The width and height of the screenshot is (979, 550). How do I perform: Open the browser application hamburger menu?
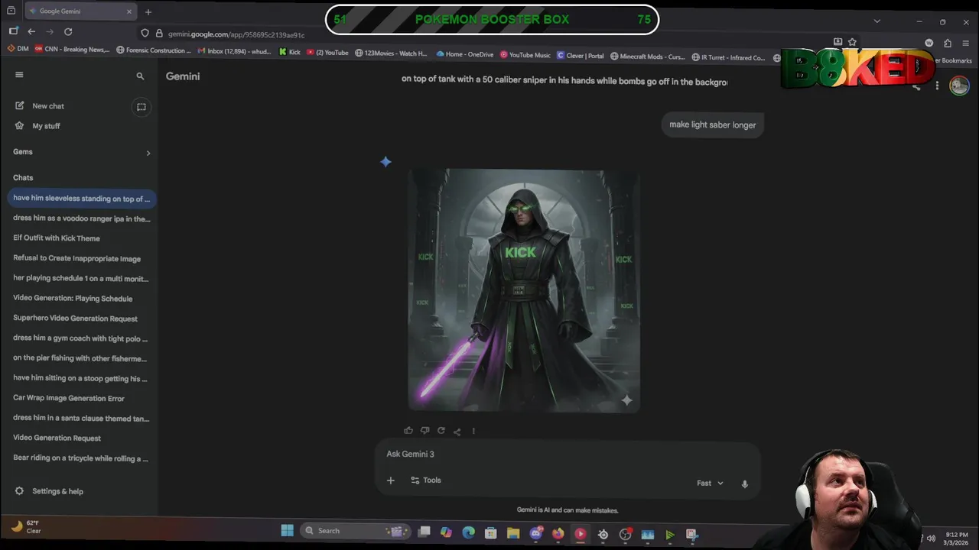click(x=966, y=43)
